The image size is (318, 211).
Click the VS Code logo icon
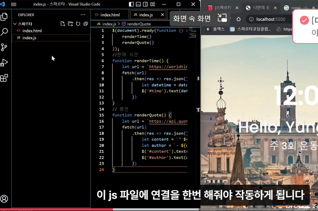2,4
